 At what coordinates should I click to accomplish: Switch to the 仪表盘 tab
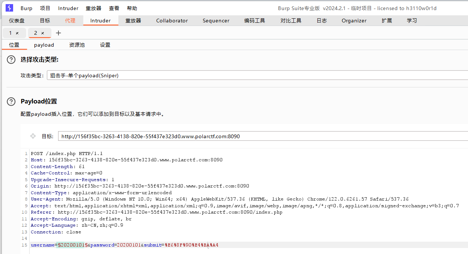17,21
